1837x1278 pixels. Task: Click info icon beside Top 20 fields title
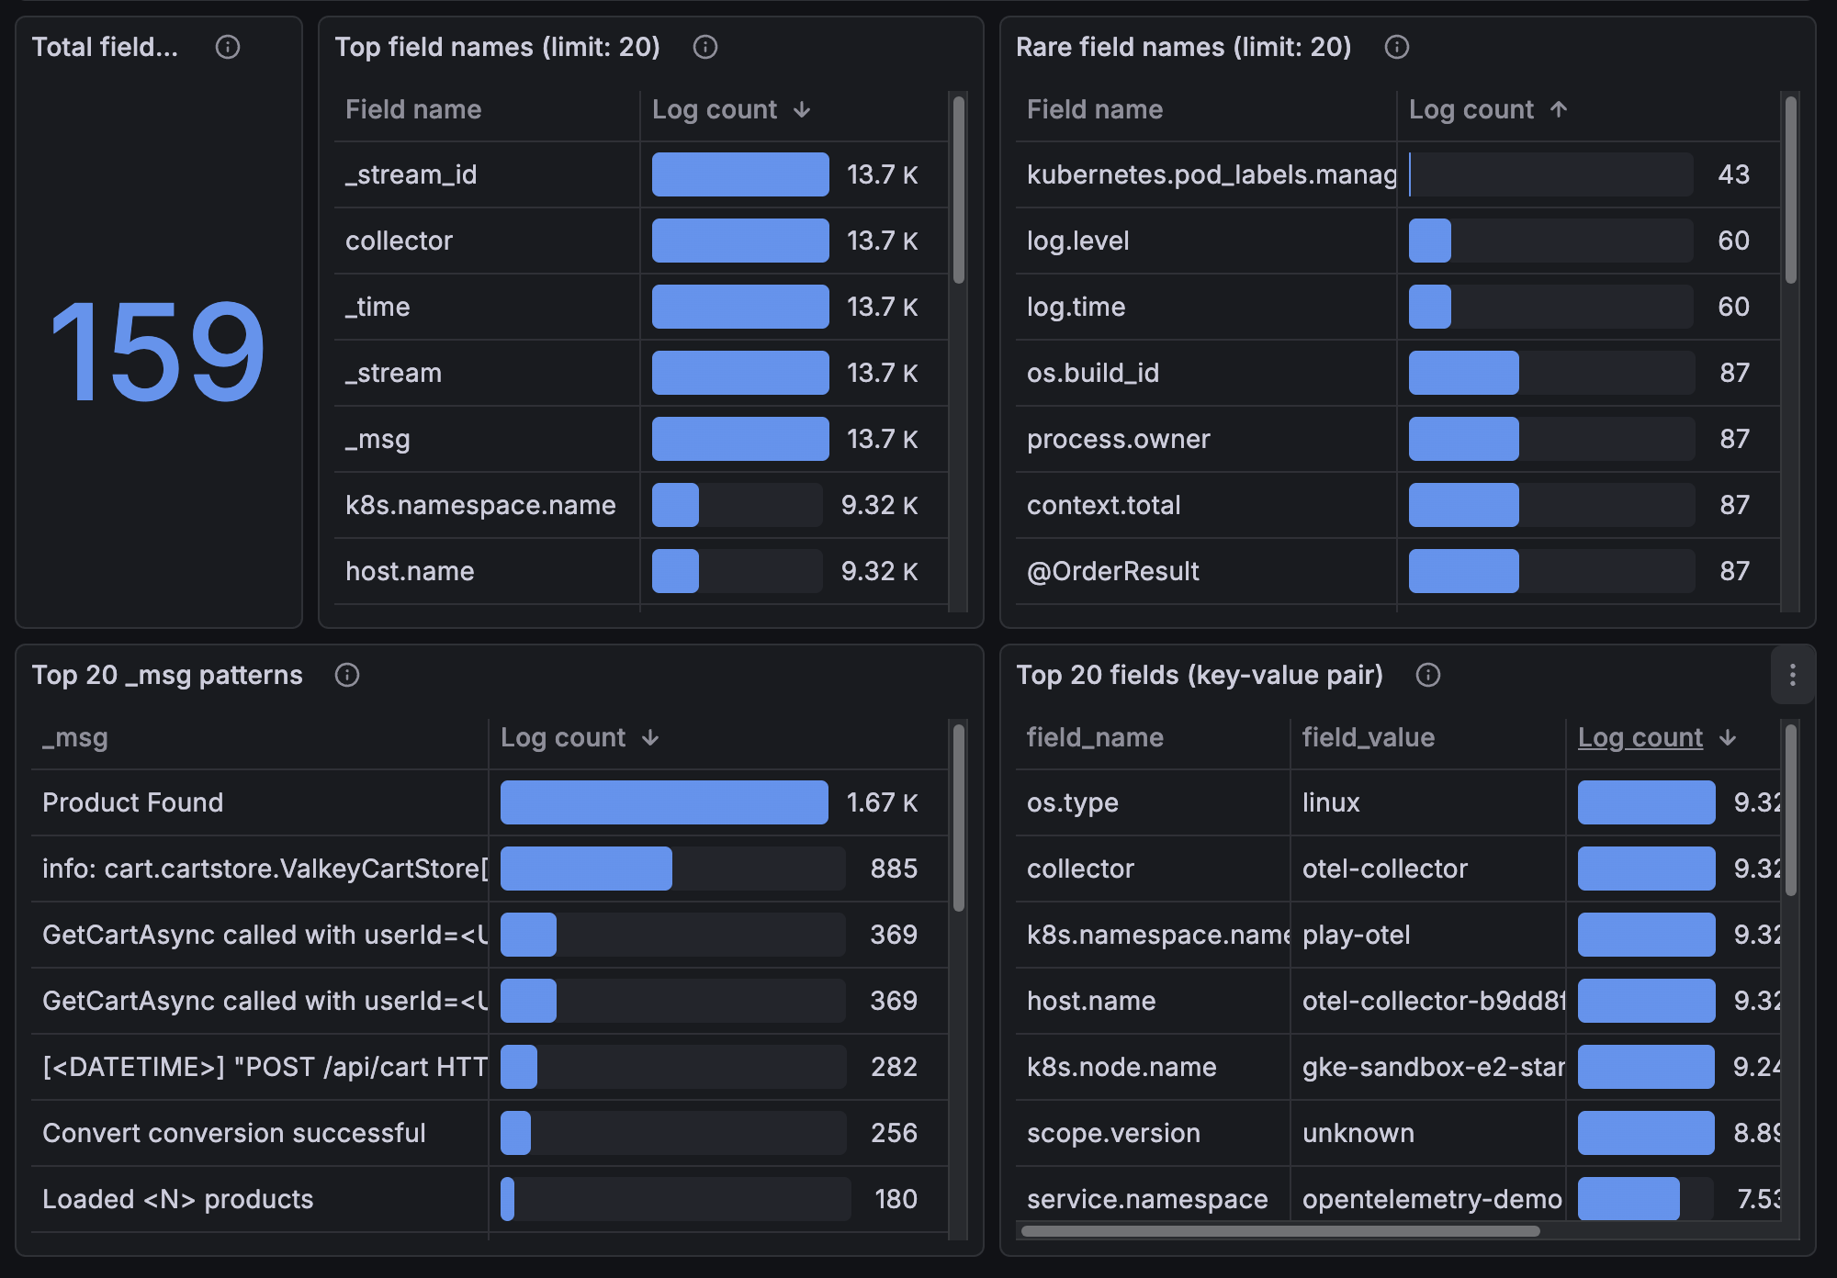[x=1427, y=675]
